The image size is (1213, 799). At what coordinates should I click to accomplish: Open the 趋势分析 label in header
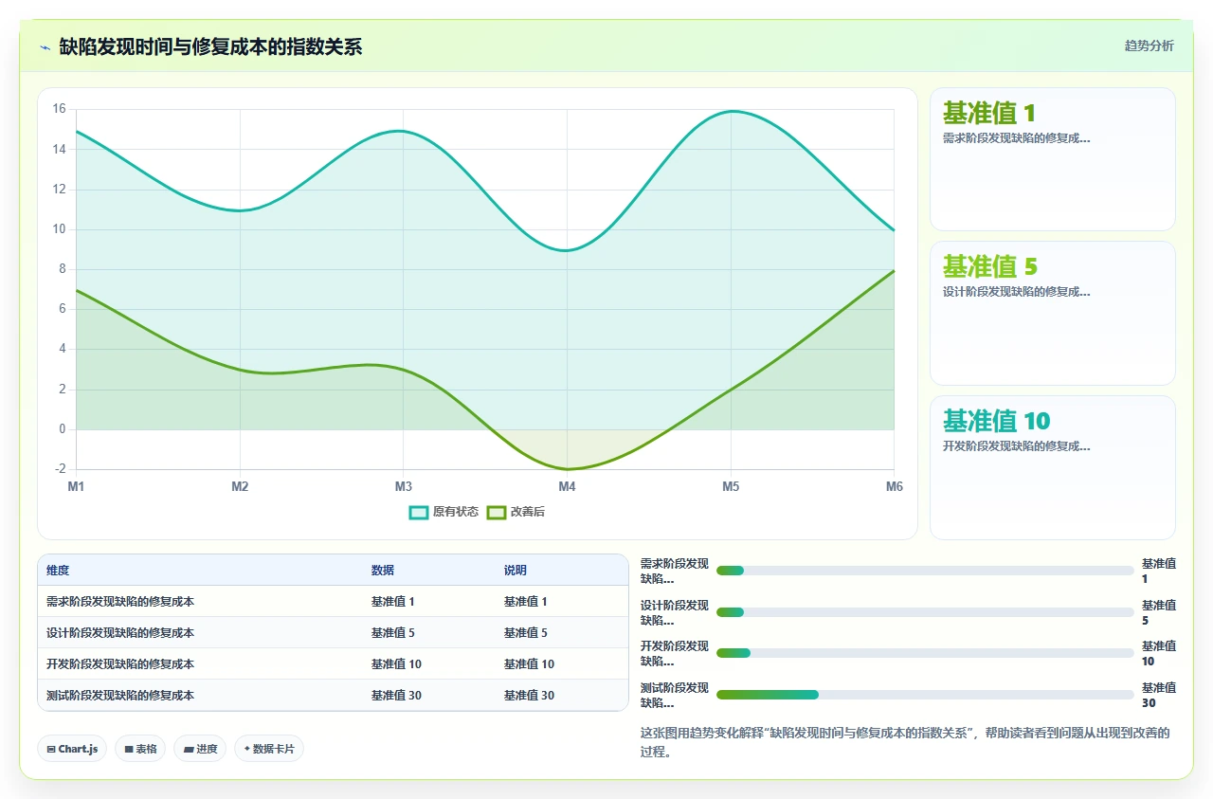pyautogui.click(x=1150, y=45)
